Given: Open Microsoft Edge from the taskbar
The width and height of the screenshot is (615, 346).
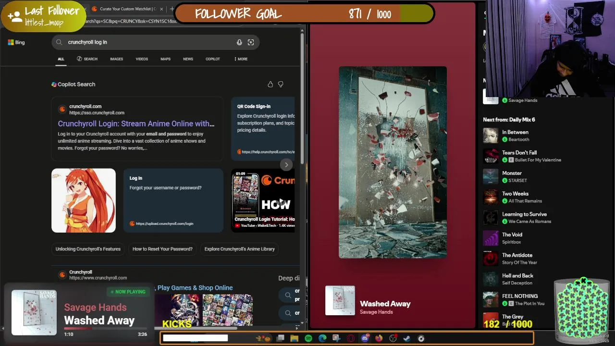Looking at the screenshot, I should coord(322,338).
